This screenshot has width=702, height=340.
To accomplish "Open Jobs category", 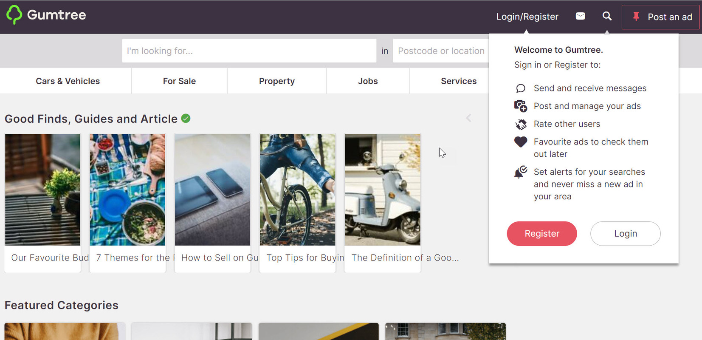I will pyautogui.click(x=368, y=81).
